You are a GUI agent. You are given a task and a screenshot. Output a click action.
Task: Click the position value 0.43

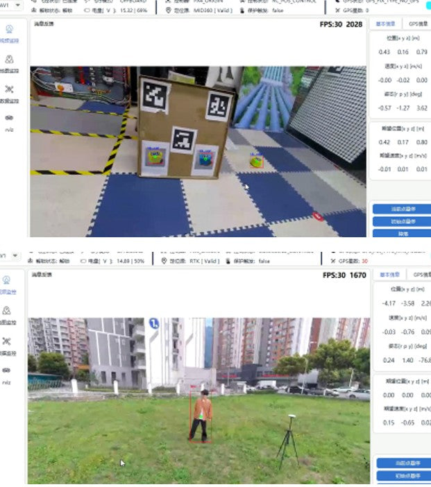tap(384, 52)
